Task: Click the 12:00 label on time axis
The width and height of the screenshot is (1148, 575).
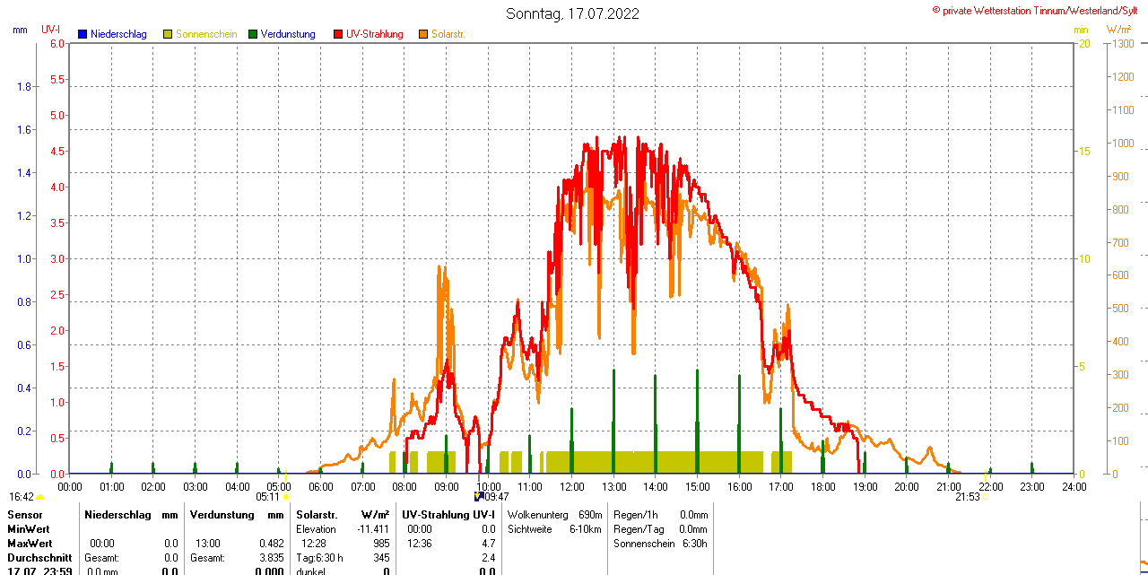Action: pyautogui.click(x=571, y=486)
